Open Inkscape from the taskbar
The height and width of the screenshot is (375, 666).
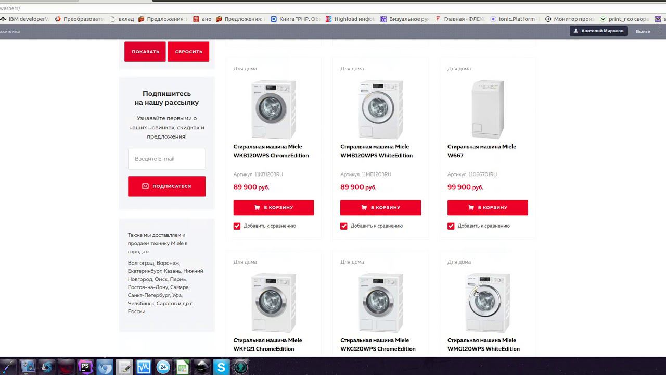(x=202, y=367)
